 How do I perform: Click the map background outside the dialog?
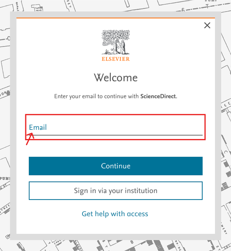(x=225, y=86)
